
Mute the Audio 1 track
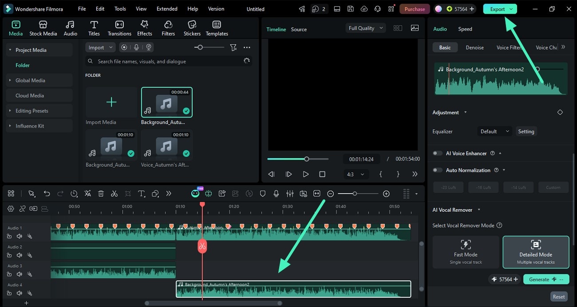19,236
